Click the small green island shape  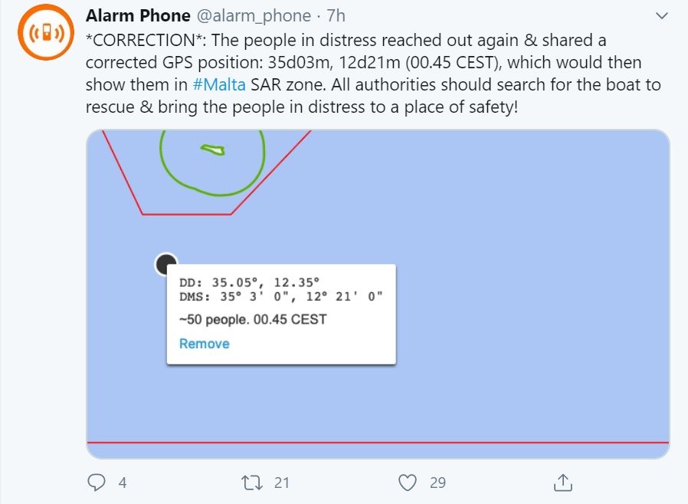212,150
